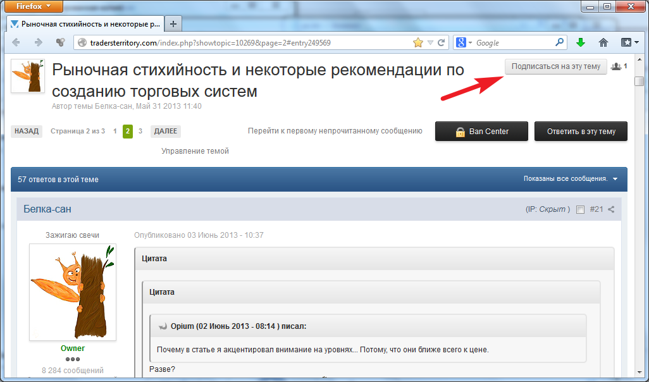Click "Подписаться на эту тему" button

[x=556, y=66]
